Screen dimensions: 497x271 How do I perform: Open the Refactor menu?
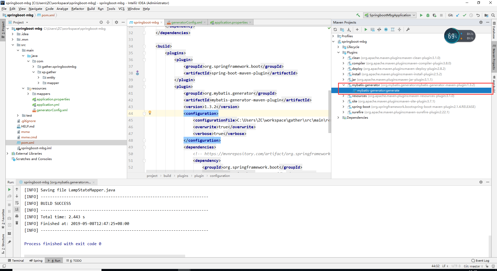click(78, 9)
